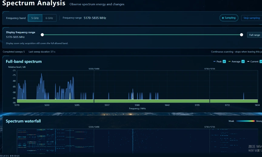Image resolution: width=262 pixels, height=157 pixels.
Task: Click the Stop sampling button
Action: (252, 18)
